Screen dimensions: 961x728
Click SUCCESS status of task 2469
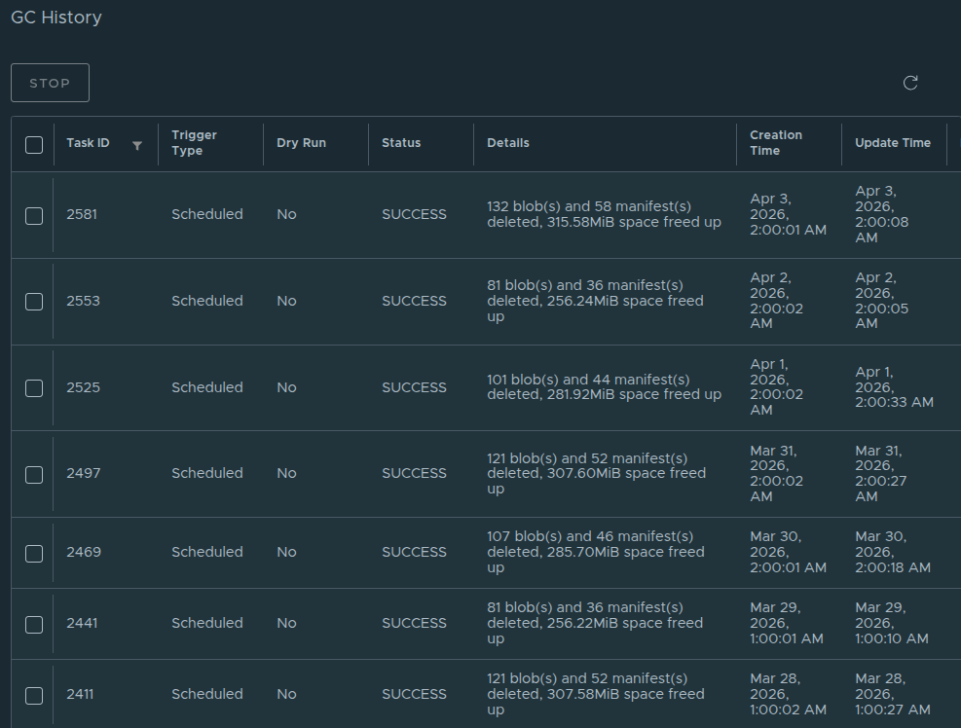pyautogui.click(x=414, y=552)
